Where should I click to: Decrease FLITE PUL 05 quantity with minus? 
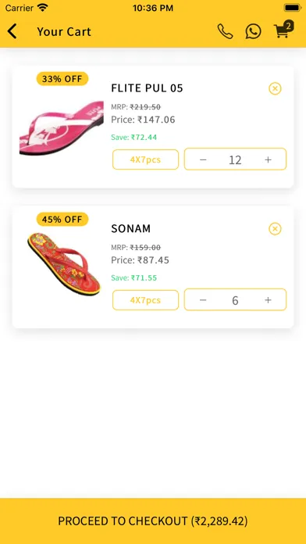203,159
